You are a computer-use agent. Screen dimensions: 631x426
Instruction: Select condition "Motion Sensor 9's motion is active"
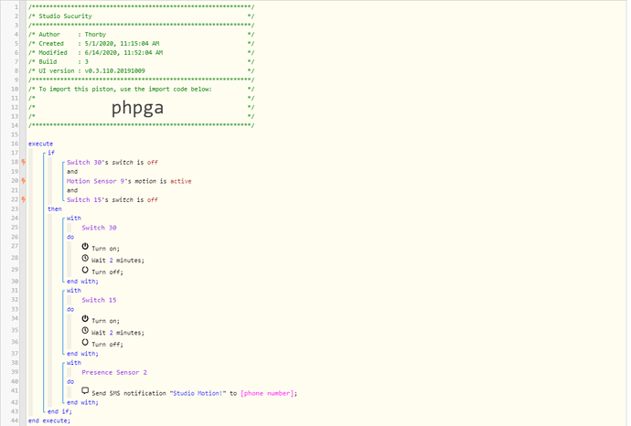(129, 181)
